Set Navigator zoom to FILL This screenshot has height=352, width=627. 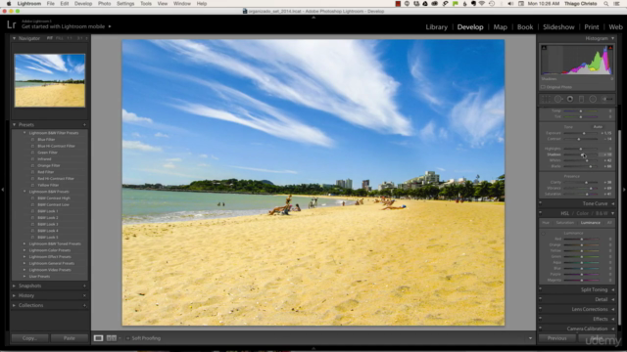coord(59,38)
